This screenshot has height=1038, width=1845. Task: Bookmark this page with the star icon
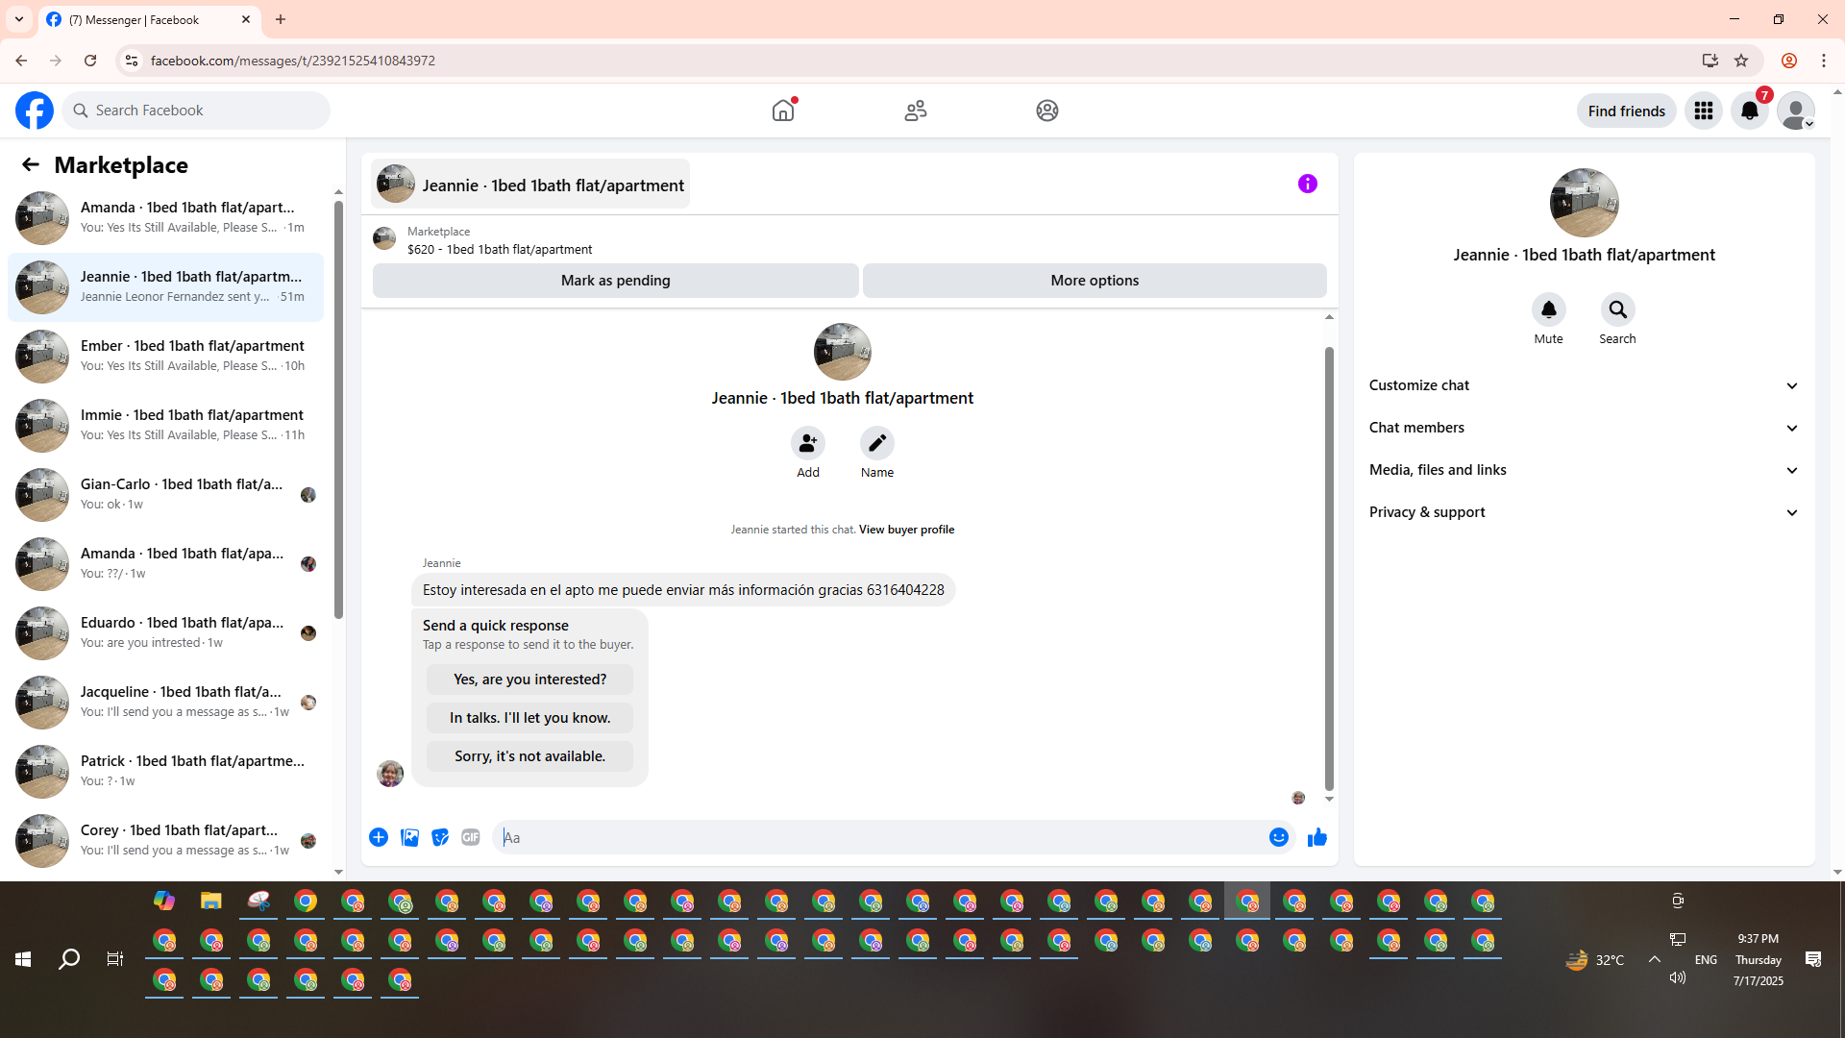1741,61
